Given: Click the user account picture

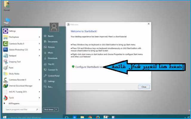Looking at the screenshot, I should [x=54, y=27].
